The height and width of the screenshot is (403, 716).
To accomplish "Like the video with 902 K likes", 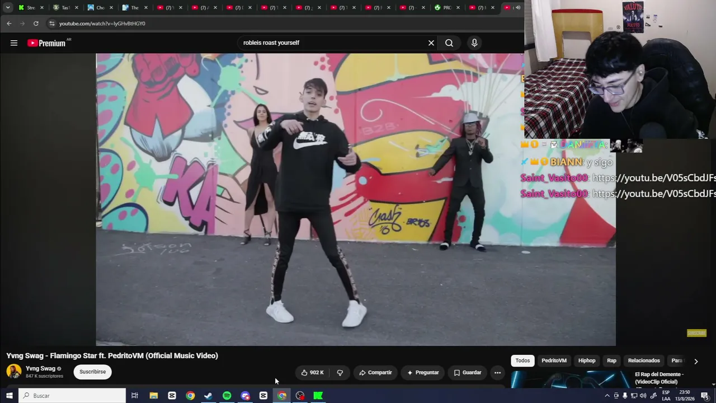I will pyautogui.click(x=312, y=373).
